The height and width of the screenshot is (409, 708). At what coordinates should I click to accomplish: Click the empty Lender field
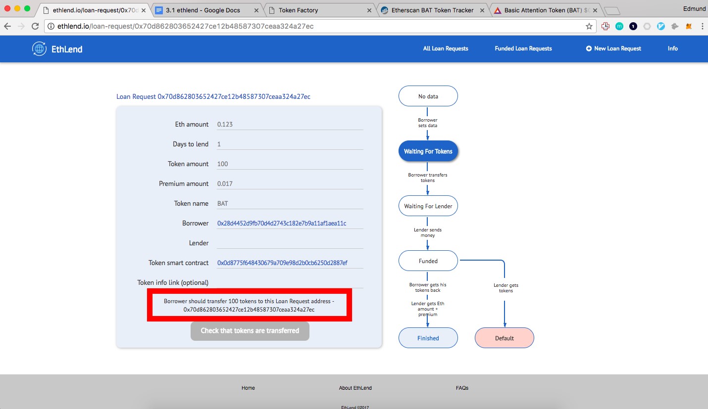[290, 243]
